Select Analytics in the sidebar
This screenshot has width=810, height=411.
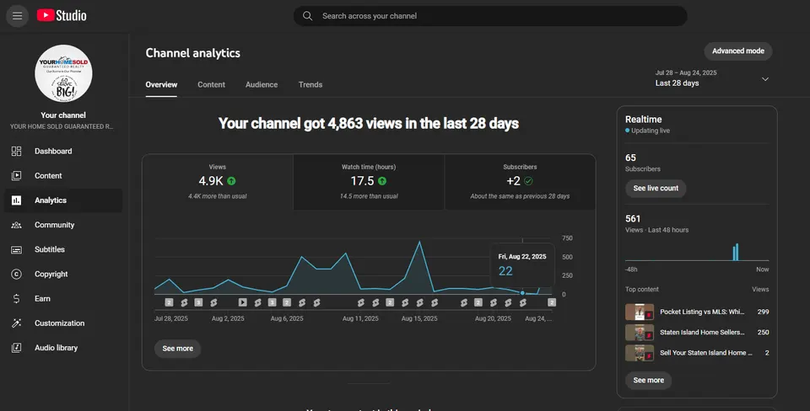pyautogui.click(x=63, y=200)
